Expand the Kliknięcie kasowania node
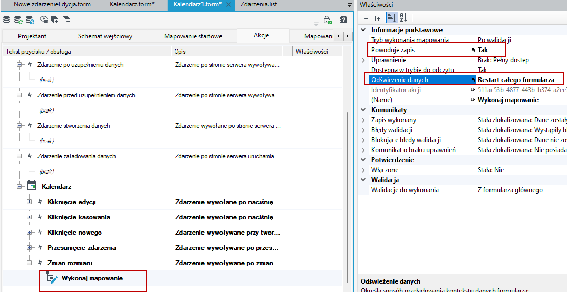 [30, 217]
